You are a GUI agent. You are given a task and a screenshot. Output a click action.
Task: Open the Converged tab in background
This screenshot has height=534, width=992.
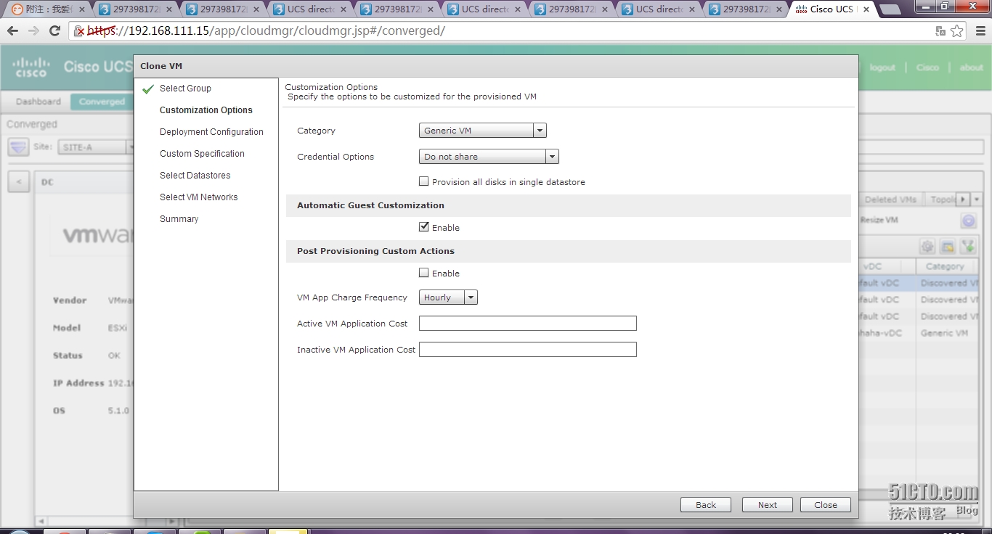[x=102, y=102]
